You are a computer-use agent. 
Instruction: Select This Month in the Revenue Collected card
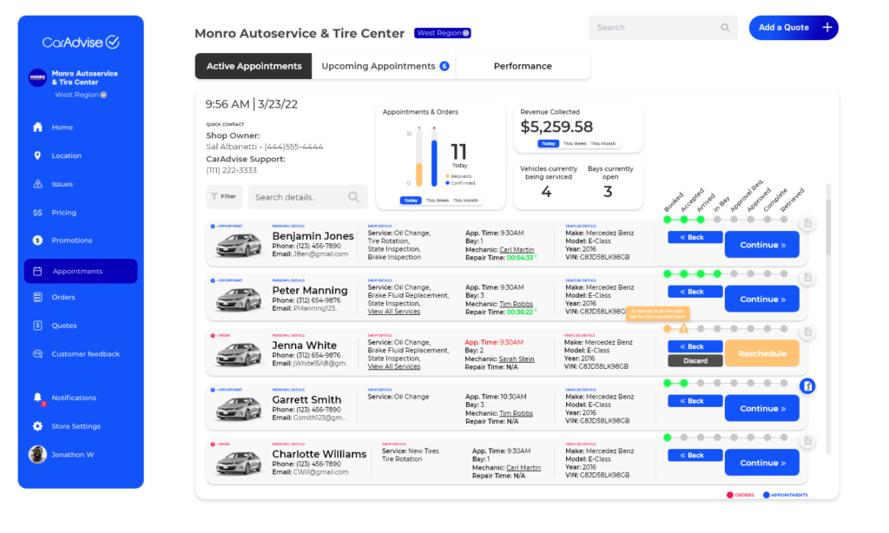point(603,143)
